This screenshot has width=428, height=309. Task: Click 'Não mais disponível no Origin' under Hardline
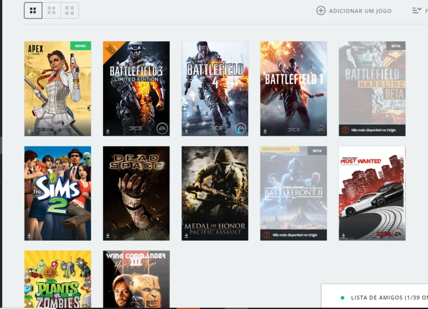tap(373, 130)
